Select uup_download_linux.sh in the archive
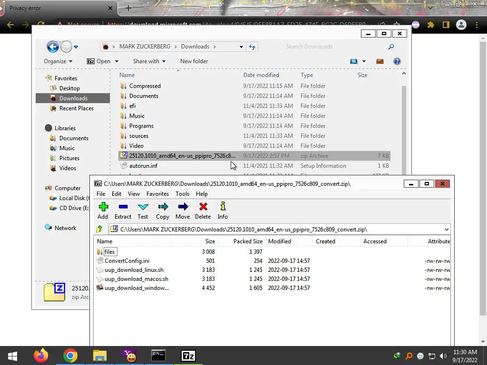This screenshot has height=365, width=487. coord(134,270)
